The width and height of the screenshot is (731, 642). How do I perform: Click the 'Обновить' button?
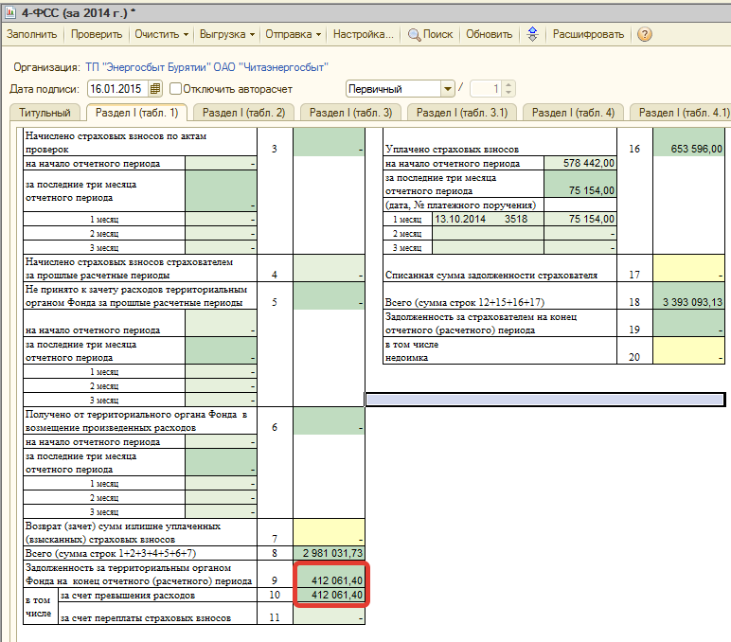489,34
